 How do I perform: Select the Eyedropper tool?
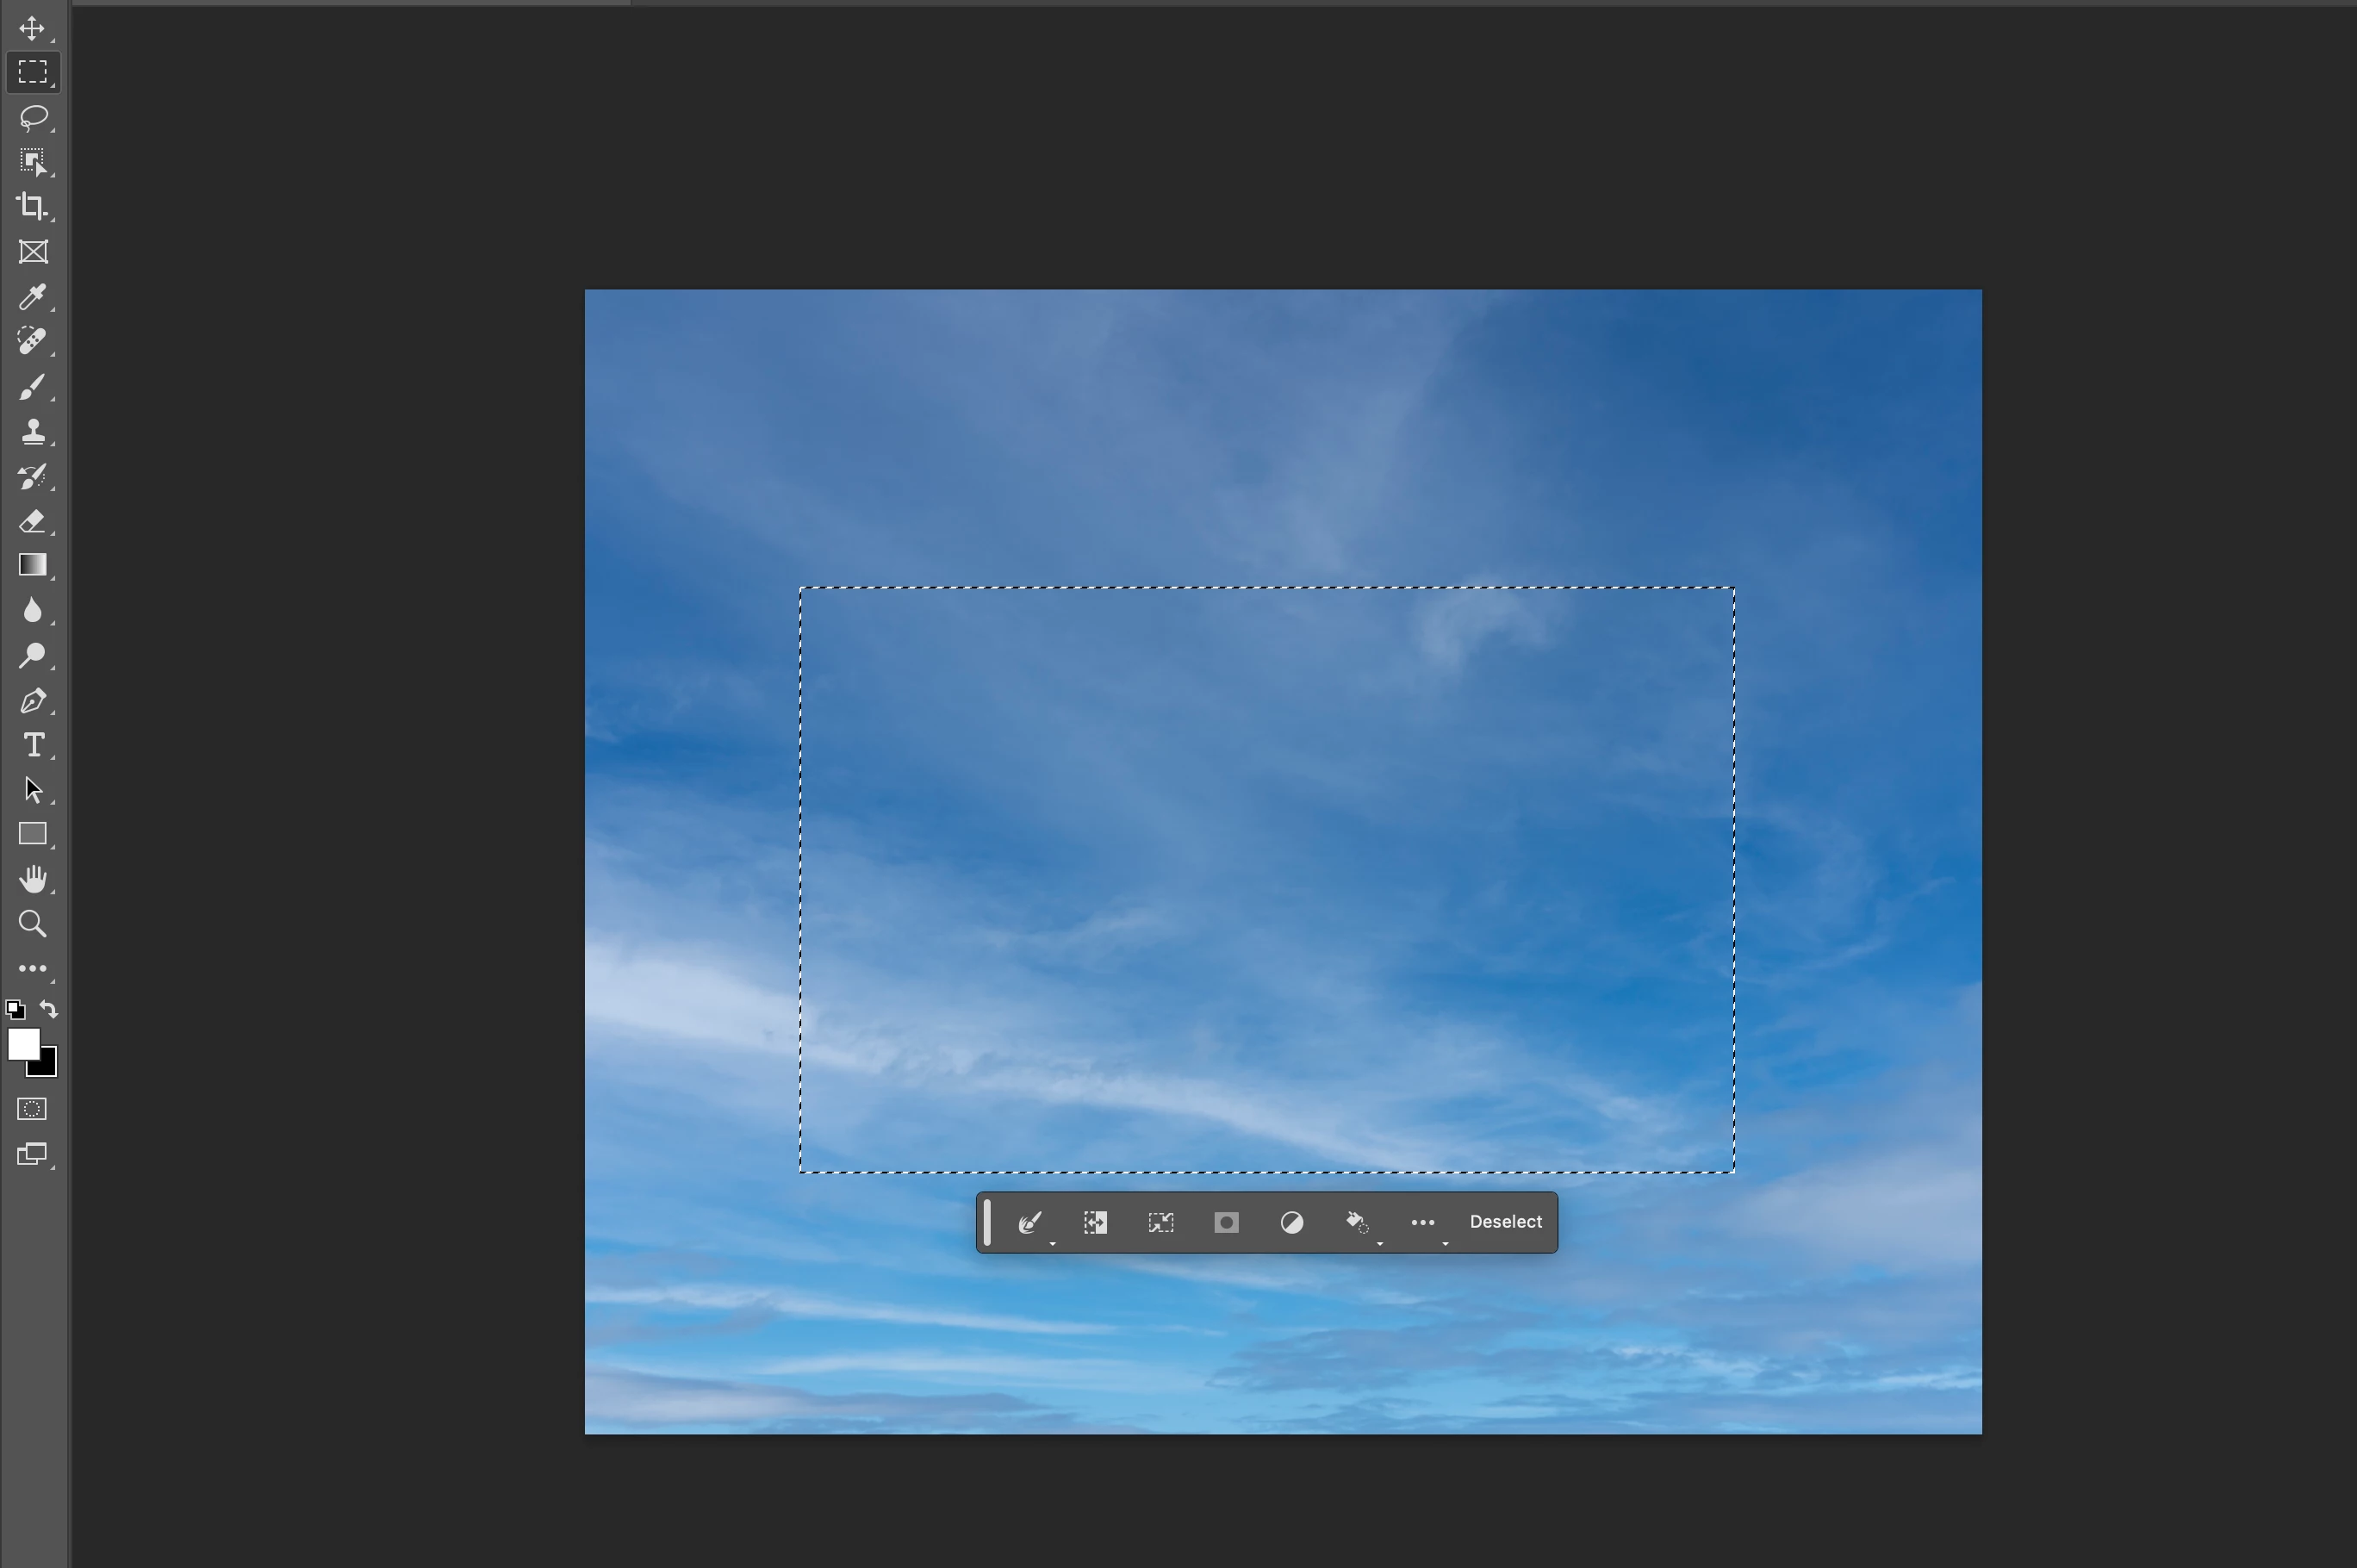pos(32,296)
